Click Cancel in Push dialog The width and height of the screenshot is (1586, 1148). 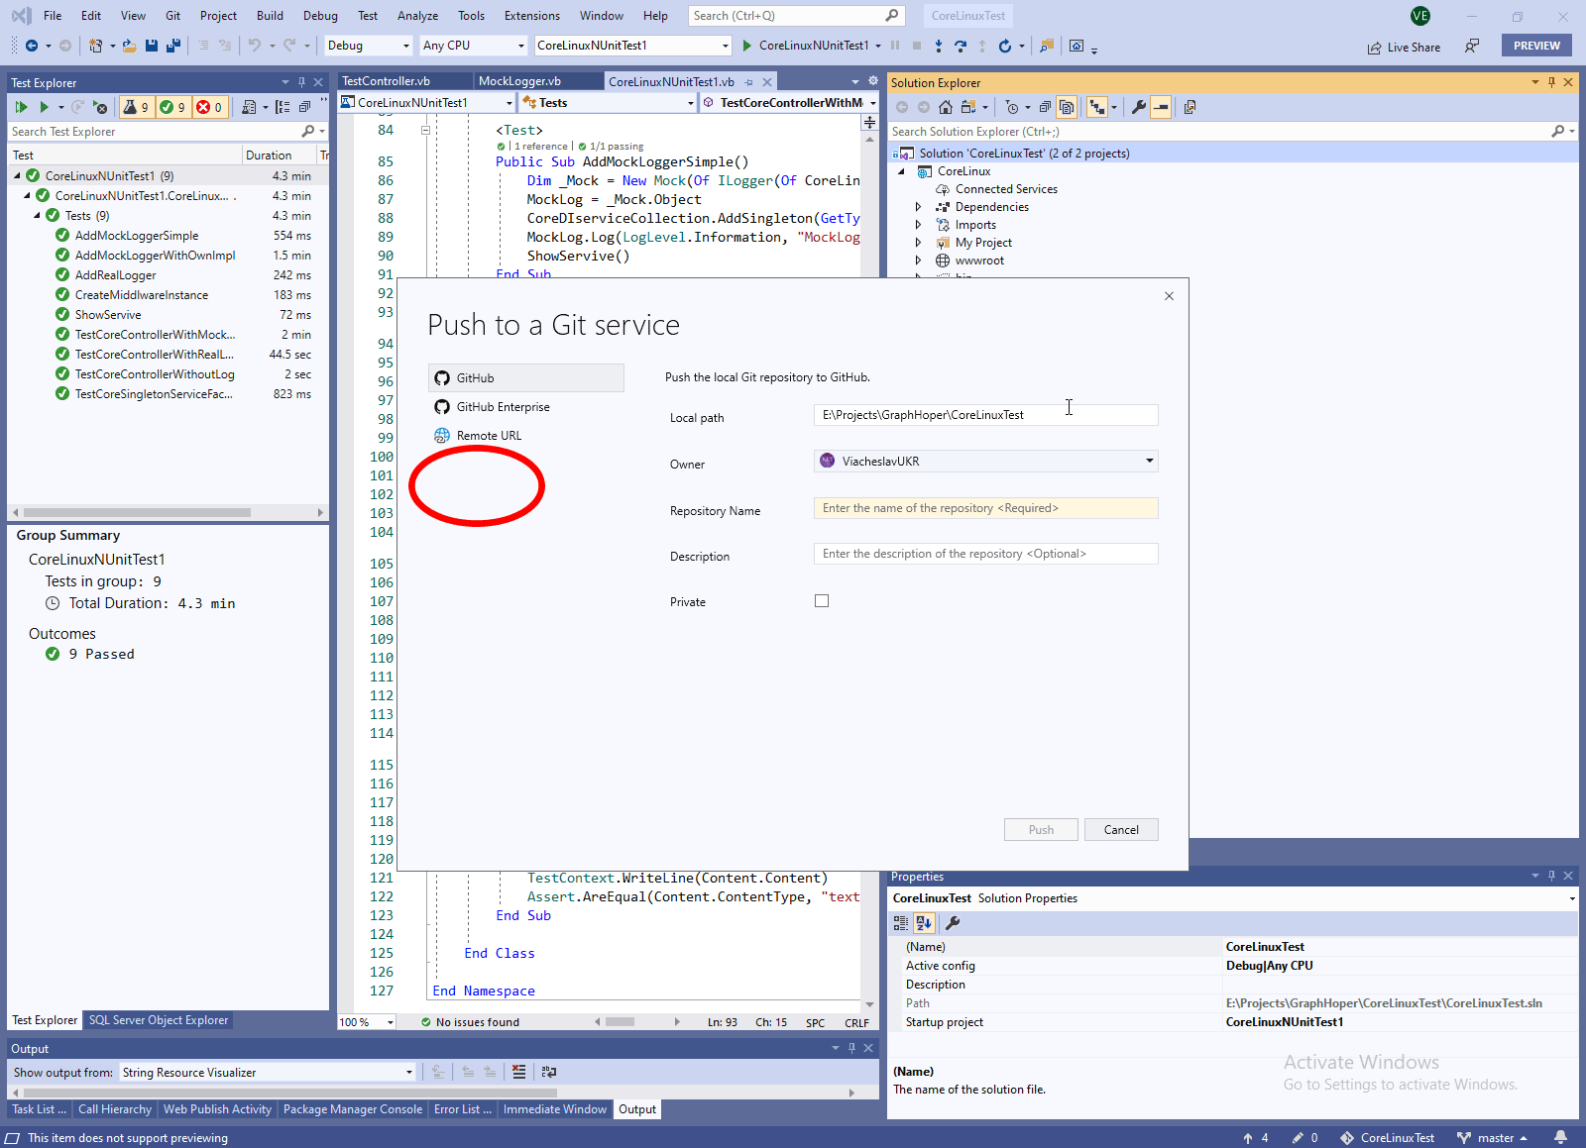(x=1121, y=830)
